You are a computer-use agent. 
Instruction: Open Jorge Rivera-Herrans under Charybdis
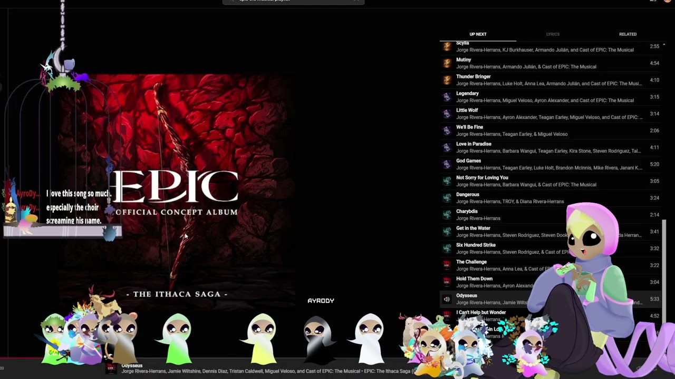coord(478,218)
